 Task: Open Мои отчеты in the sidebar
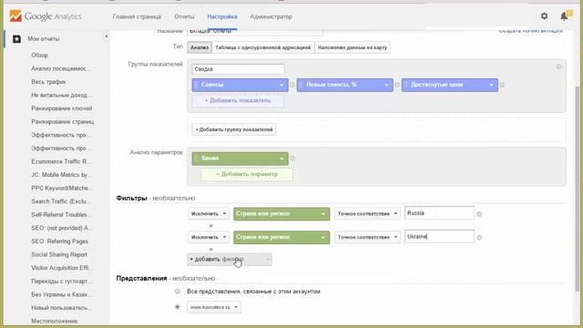click(x=44, y=38)
